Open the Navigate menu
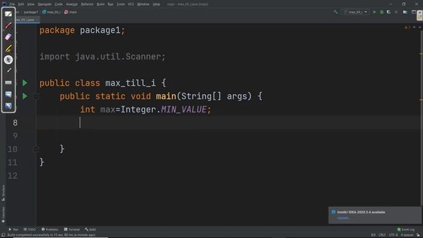The image size is (423, 238). 44,4
